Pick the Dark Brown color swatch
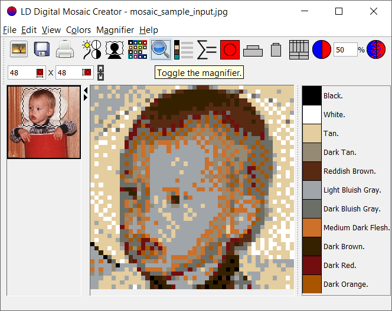The image size is (392, 311). (312, 246)
